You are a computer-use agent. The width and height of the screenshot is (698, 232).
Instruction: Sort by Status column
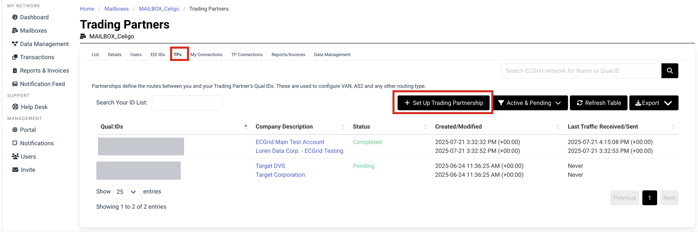click(x=390, y=127)
